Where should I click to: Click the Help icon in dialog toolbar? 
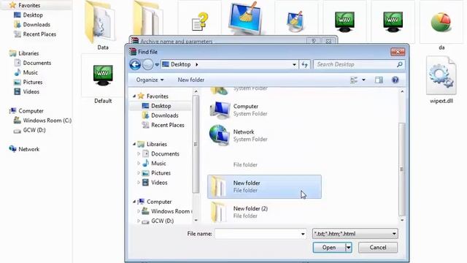pyautogui.click(x=395, y=80)
